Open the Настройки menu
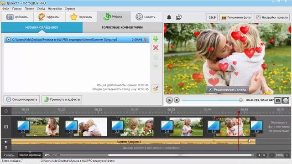The image size is (292, 164). pos(55,9)
